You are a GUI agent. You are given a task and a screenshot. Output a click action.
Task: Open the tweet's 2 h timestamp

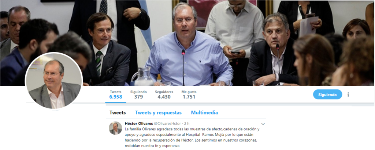(x=187, y=123)
